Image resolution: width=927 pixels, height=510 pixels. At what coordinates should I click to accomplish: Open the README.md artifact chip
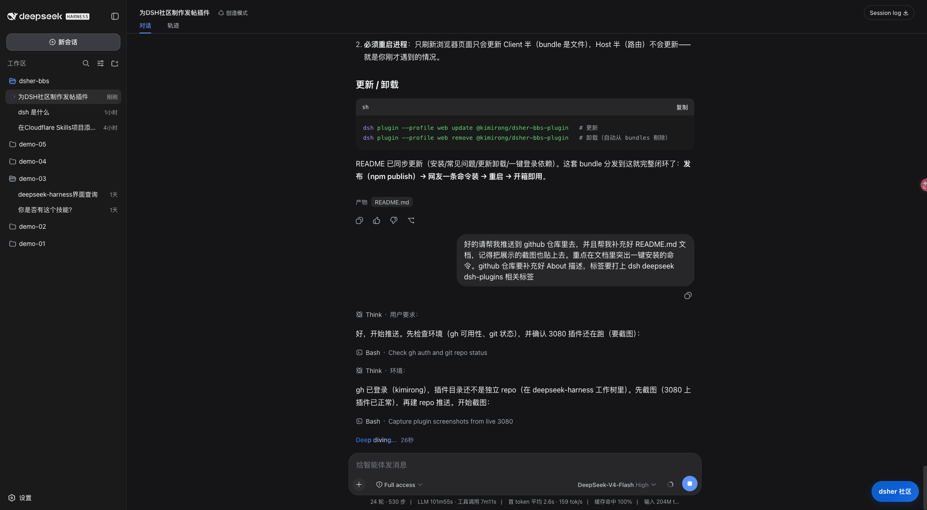pyautogui.click(x=392, y=202)
